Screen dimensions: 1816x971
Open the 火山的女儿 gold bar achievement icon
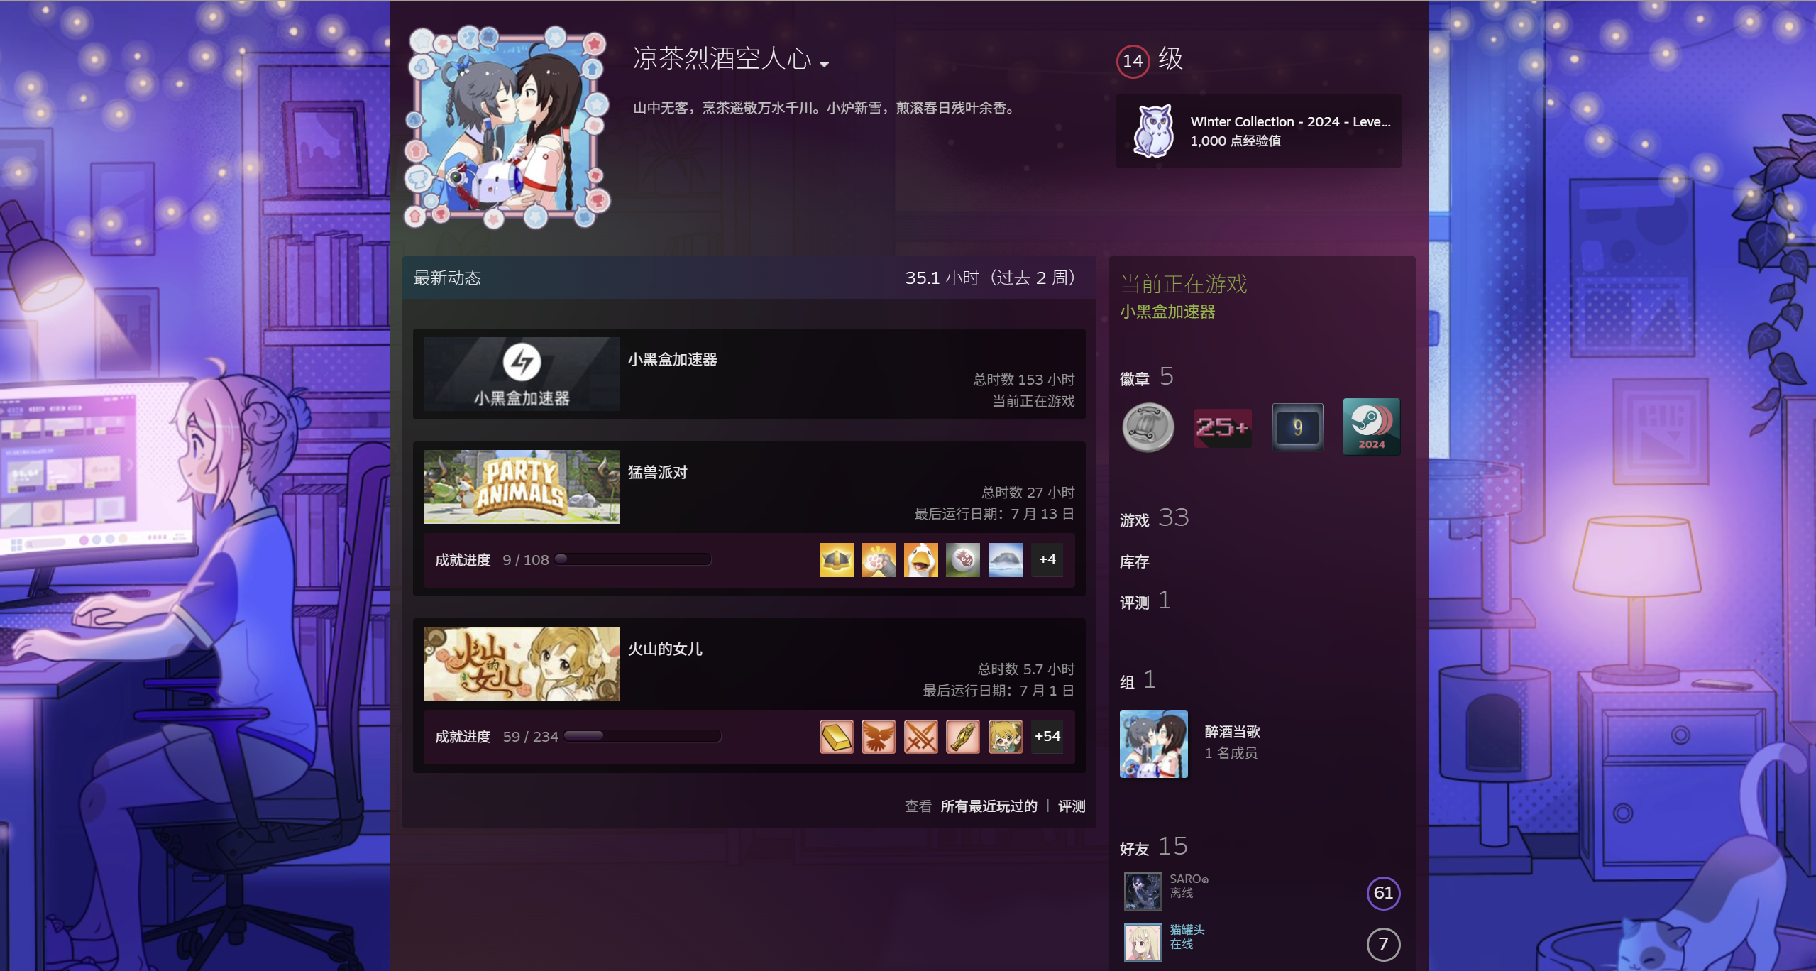tap(836, 737)
